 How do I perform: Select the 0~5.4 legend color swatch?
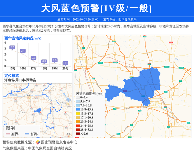[x=78, y=97]
